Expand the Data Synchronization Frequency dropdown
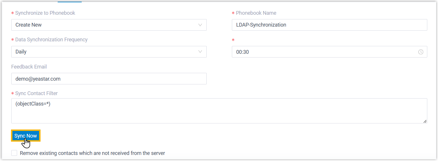This screenshot has height=161, width=438. click(x=109, y=52)
